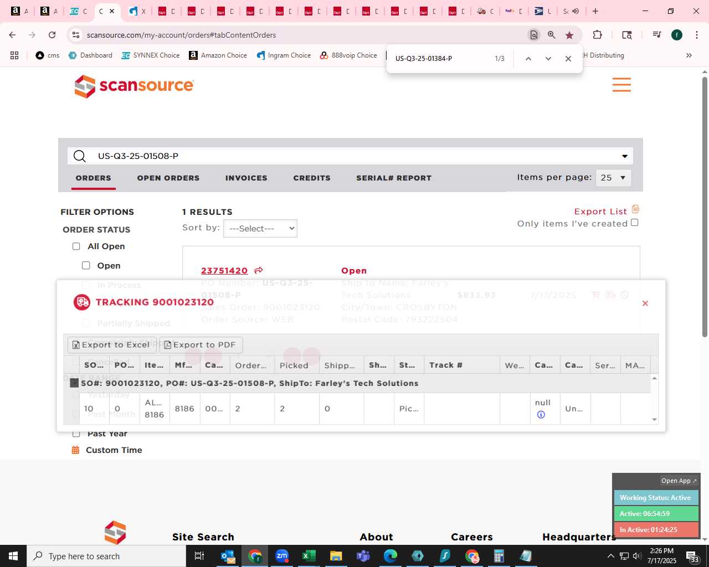Open the Ingram Choice bookmark
This screenshot has width=709, height=567.
tap(284, 55)
